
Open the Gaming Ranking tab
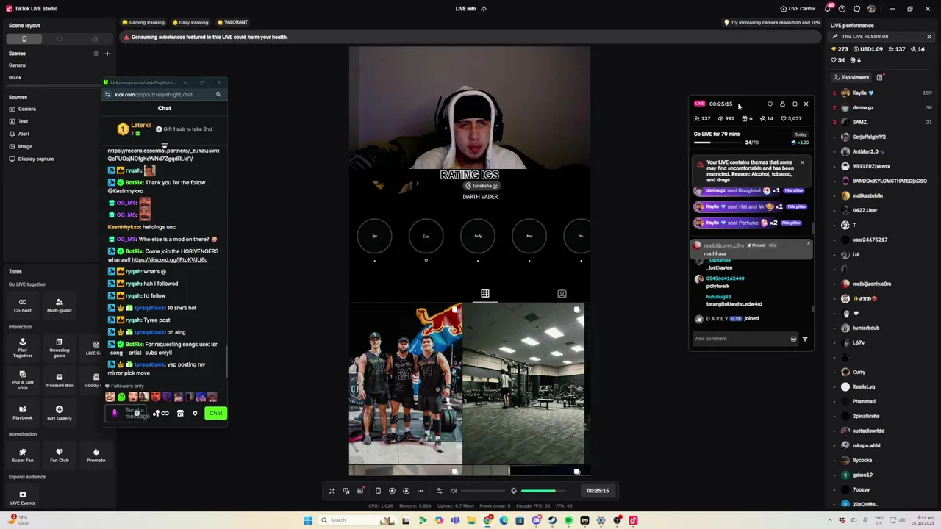pyautogui.click(x=143, y=22)
